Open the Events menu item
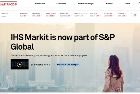Image resolution: width=140 pixels, height=94 pixels. click(x=127, y=4)
